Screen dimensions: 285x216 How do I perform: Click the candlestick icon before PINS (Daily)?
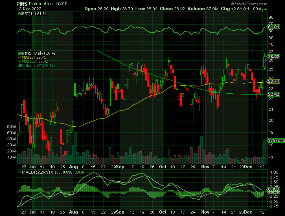20,53
